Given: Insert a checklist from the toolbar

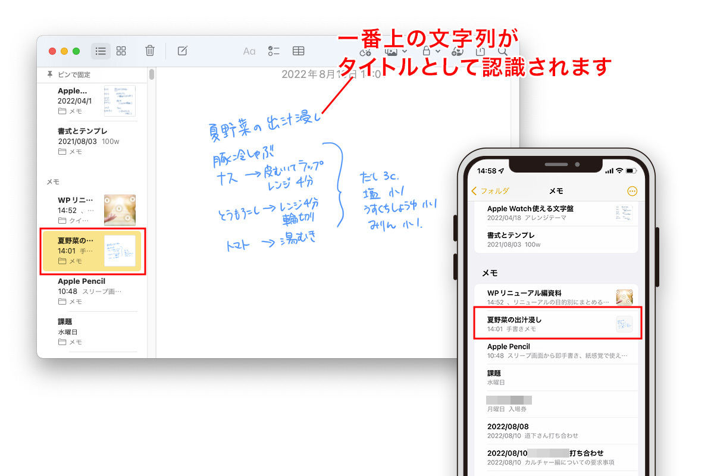Looking at the screenshot, I should point(274,51).
